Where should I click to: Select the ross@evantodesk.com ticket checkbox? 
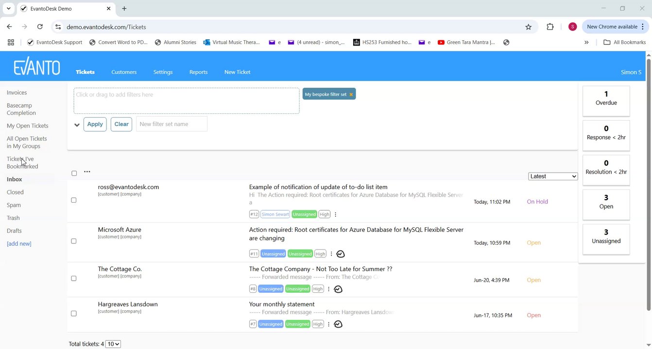click(x=74, y=200)
